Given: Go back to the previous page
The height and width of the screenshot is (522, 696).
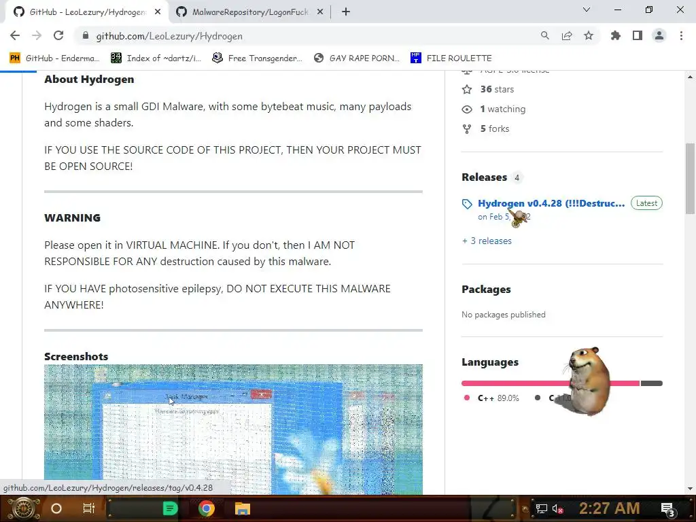Looking at the screenshot, I should (15, 35).
